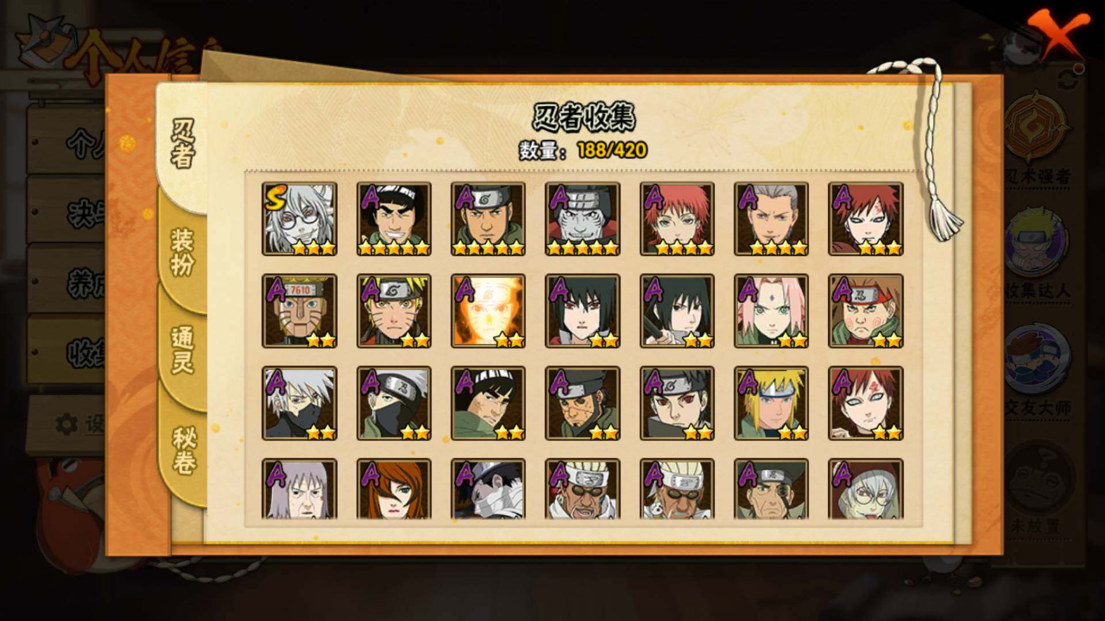The width and height of the screenshot is (1105, 621).
Task: Select the Naruto portrait with 7610 headband
Action: [x=299, y=310]
